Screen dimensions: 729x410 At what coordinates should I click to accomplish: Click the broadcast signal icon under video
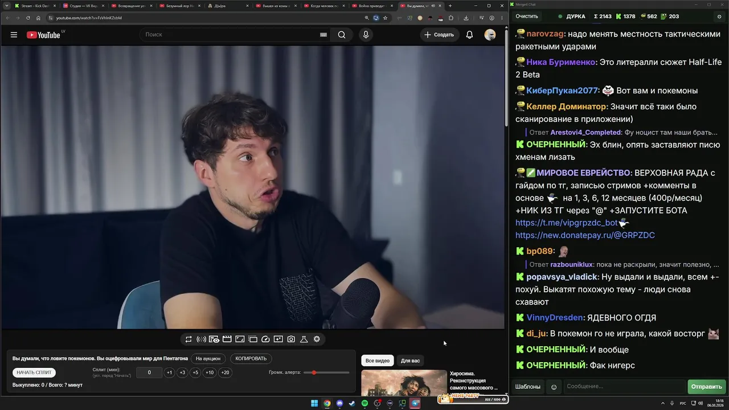point(201,339)
